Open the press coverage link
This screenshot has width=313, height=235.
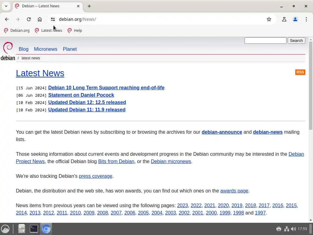pyautogui.click(x=95, y=176)
